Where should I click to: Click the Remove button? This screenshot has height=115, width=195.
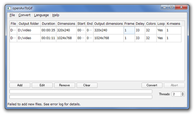(x=65, y=85)
